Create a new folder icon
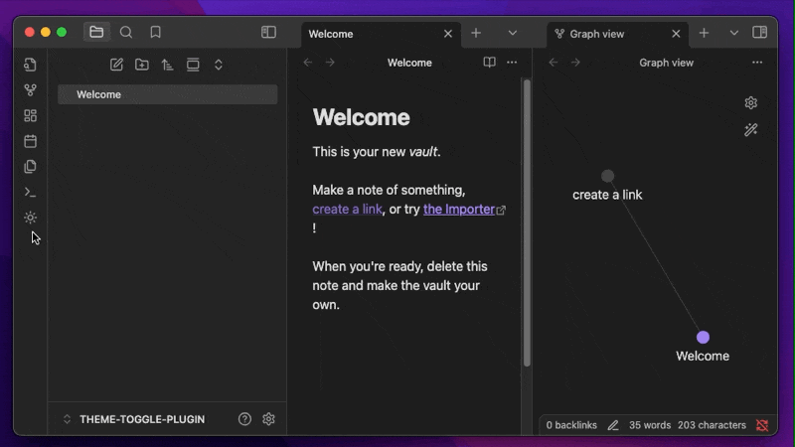This screenshot has height=447, width=795. 142,65
